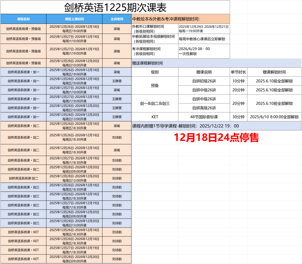Click the 每周中教核心课课后立即解锁 cell
The height and width of the screenshot is (264, 302).
click(x=204, y=39)
